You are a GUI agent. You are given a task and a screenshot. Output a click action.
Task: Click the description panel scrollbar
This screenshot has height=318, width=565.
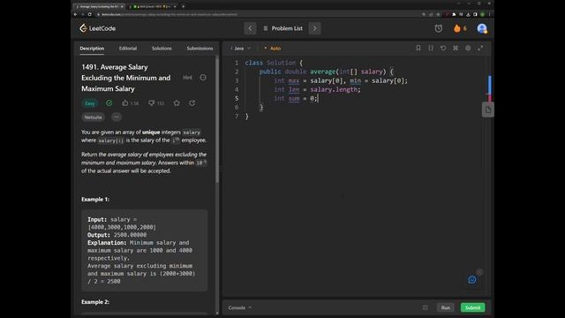coord(217,120)
